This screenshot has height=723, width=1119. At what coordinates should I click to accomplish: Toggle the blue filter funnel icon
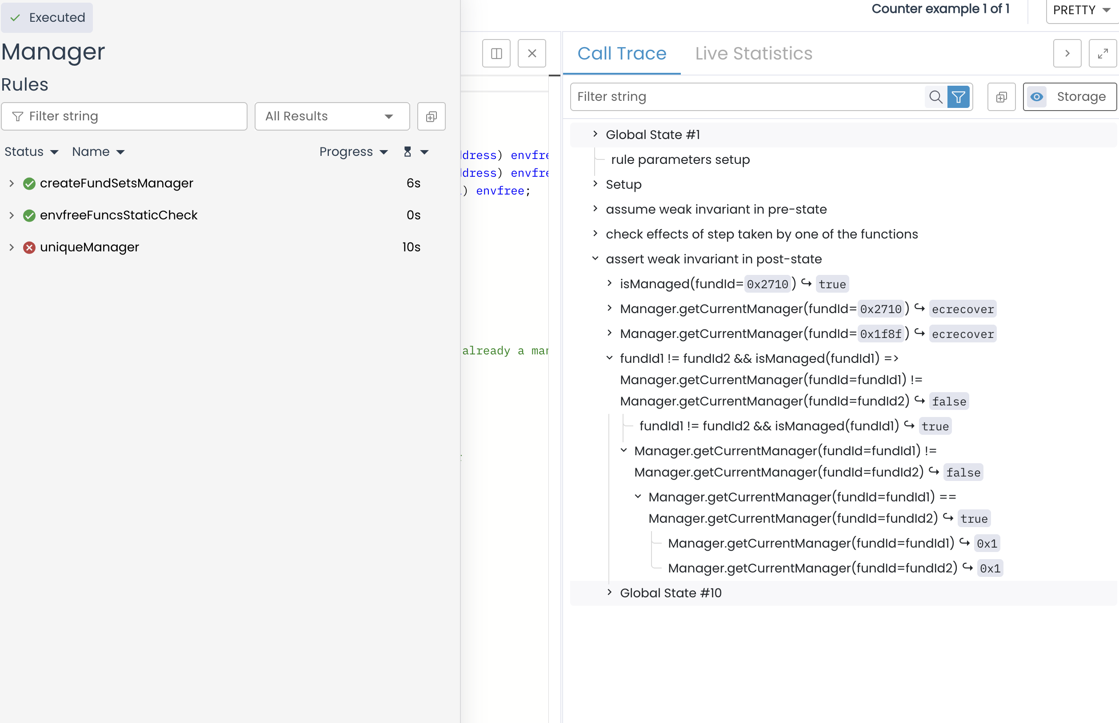958,97
